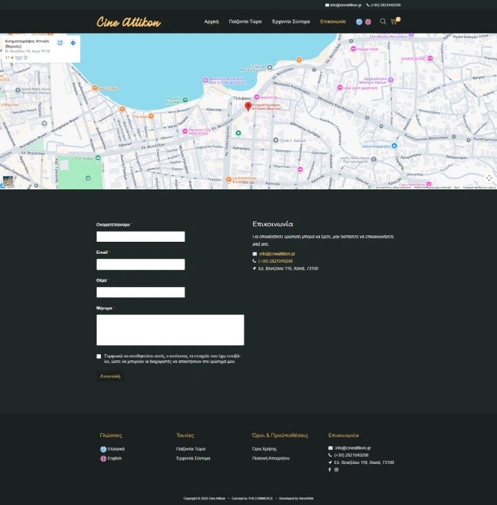The height and width of the screenshot is (505, 497).
Task: Open the search magnifier icon in header
Action: (x=383, y=21)
